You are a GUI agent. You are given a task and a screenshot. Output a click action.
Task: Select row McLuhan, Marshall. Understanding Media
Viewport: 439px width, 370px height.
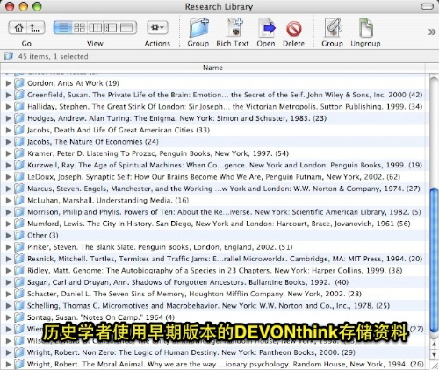click(x=213, y=200)
